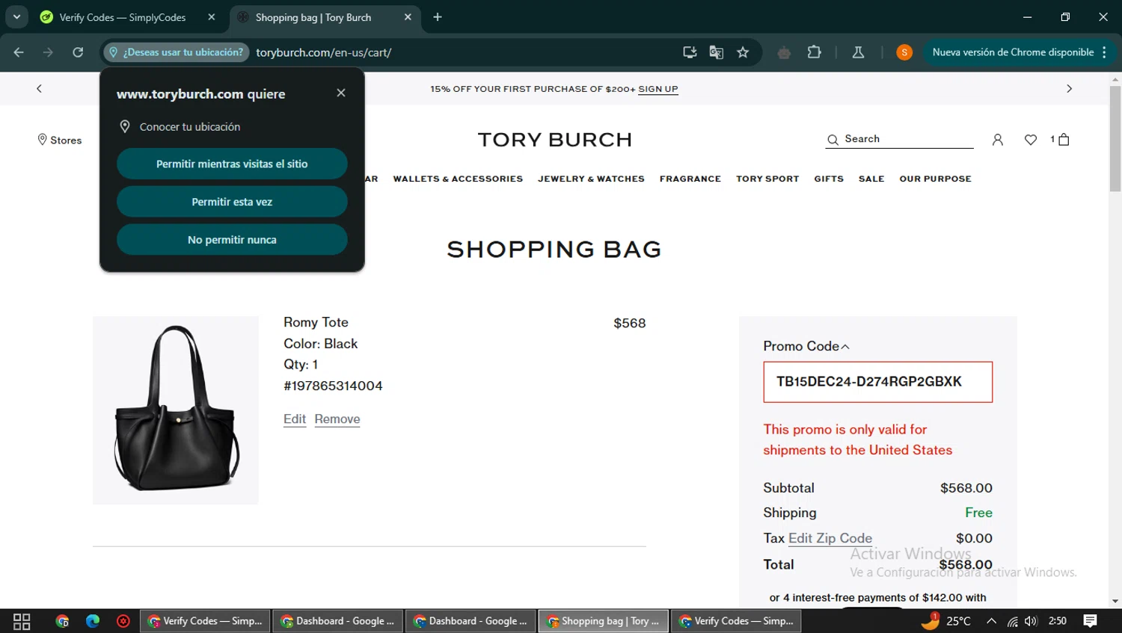Click the promo code input field

coord(877,382)
